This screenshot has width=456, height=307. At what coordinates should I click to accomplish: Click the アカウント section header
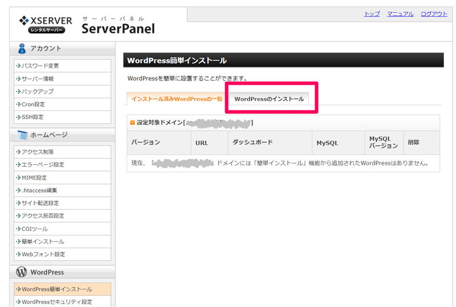tap(63, 48)
